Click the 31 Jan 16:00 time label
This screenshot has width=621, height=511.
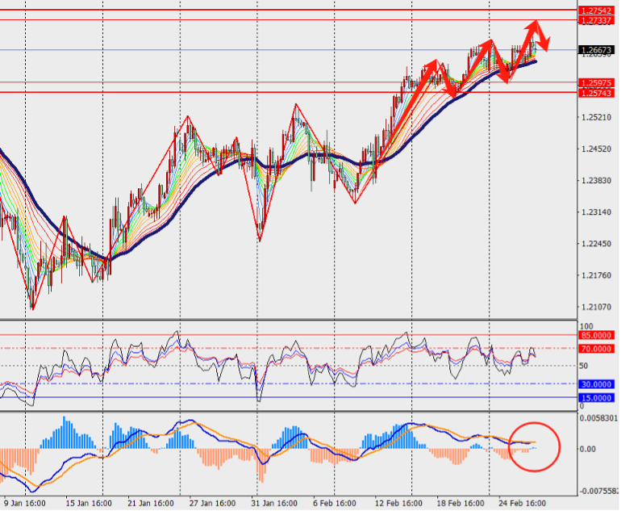click(274, 504)
